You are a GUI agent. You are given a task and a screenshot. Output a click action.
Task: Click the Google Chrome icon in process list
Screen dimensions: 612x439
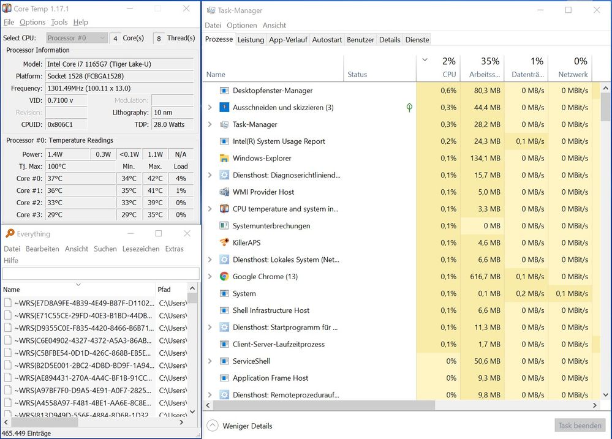point(224,277)
